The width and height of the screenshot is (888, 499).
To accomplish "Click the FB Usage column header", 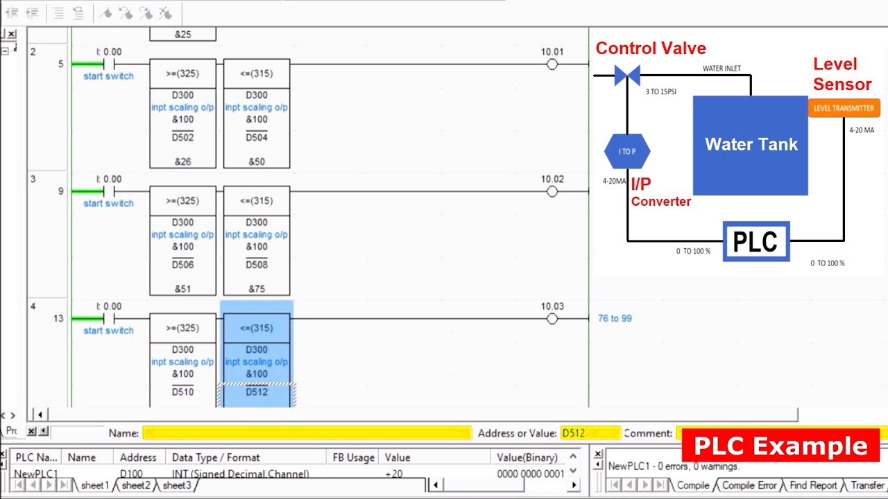I will (x=354, y=457).
